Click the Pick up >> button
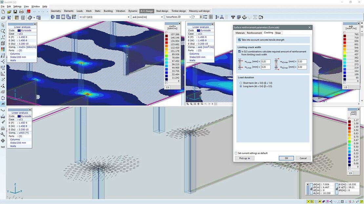The height and width of the screenshot is (204, 364). [244, 158]
